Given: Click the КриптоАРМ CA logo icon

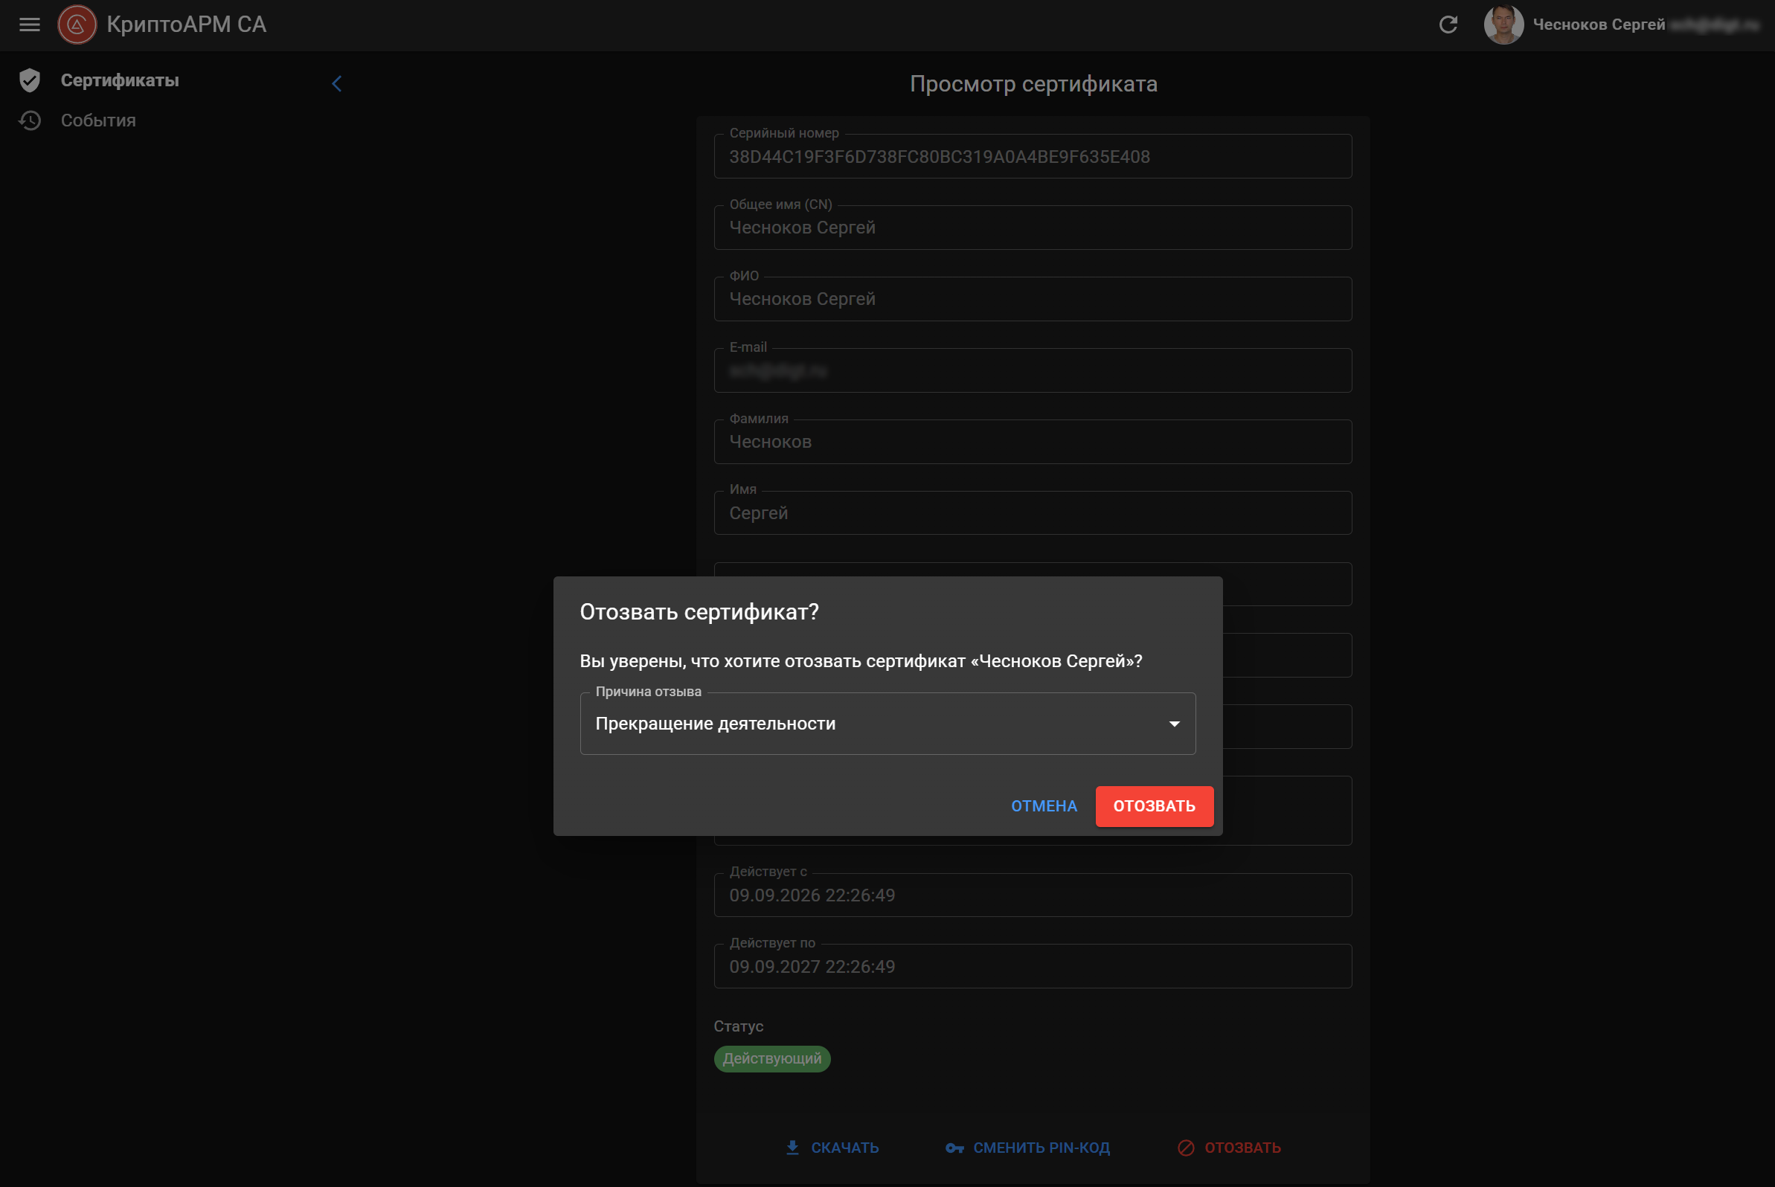Looking at the screenshot, I should pyautogui.click(x=77, y=25).
